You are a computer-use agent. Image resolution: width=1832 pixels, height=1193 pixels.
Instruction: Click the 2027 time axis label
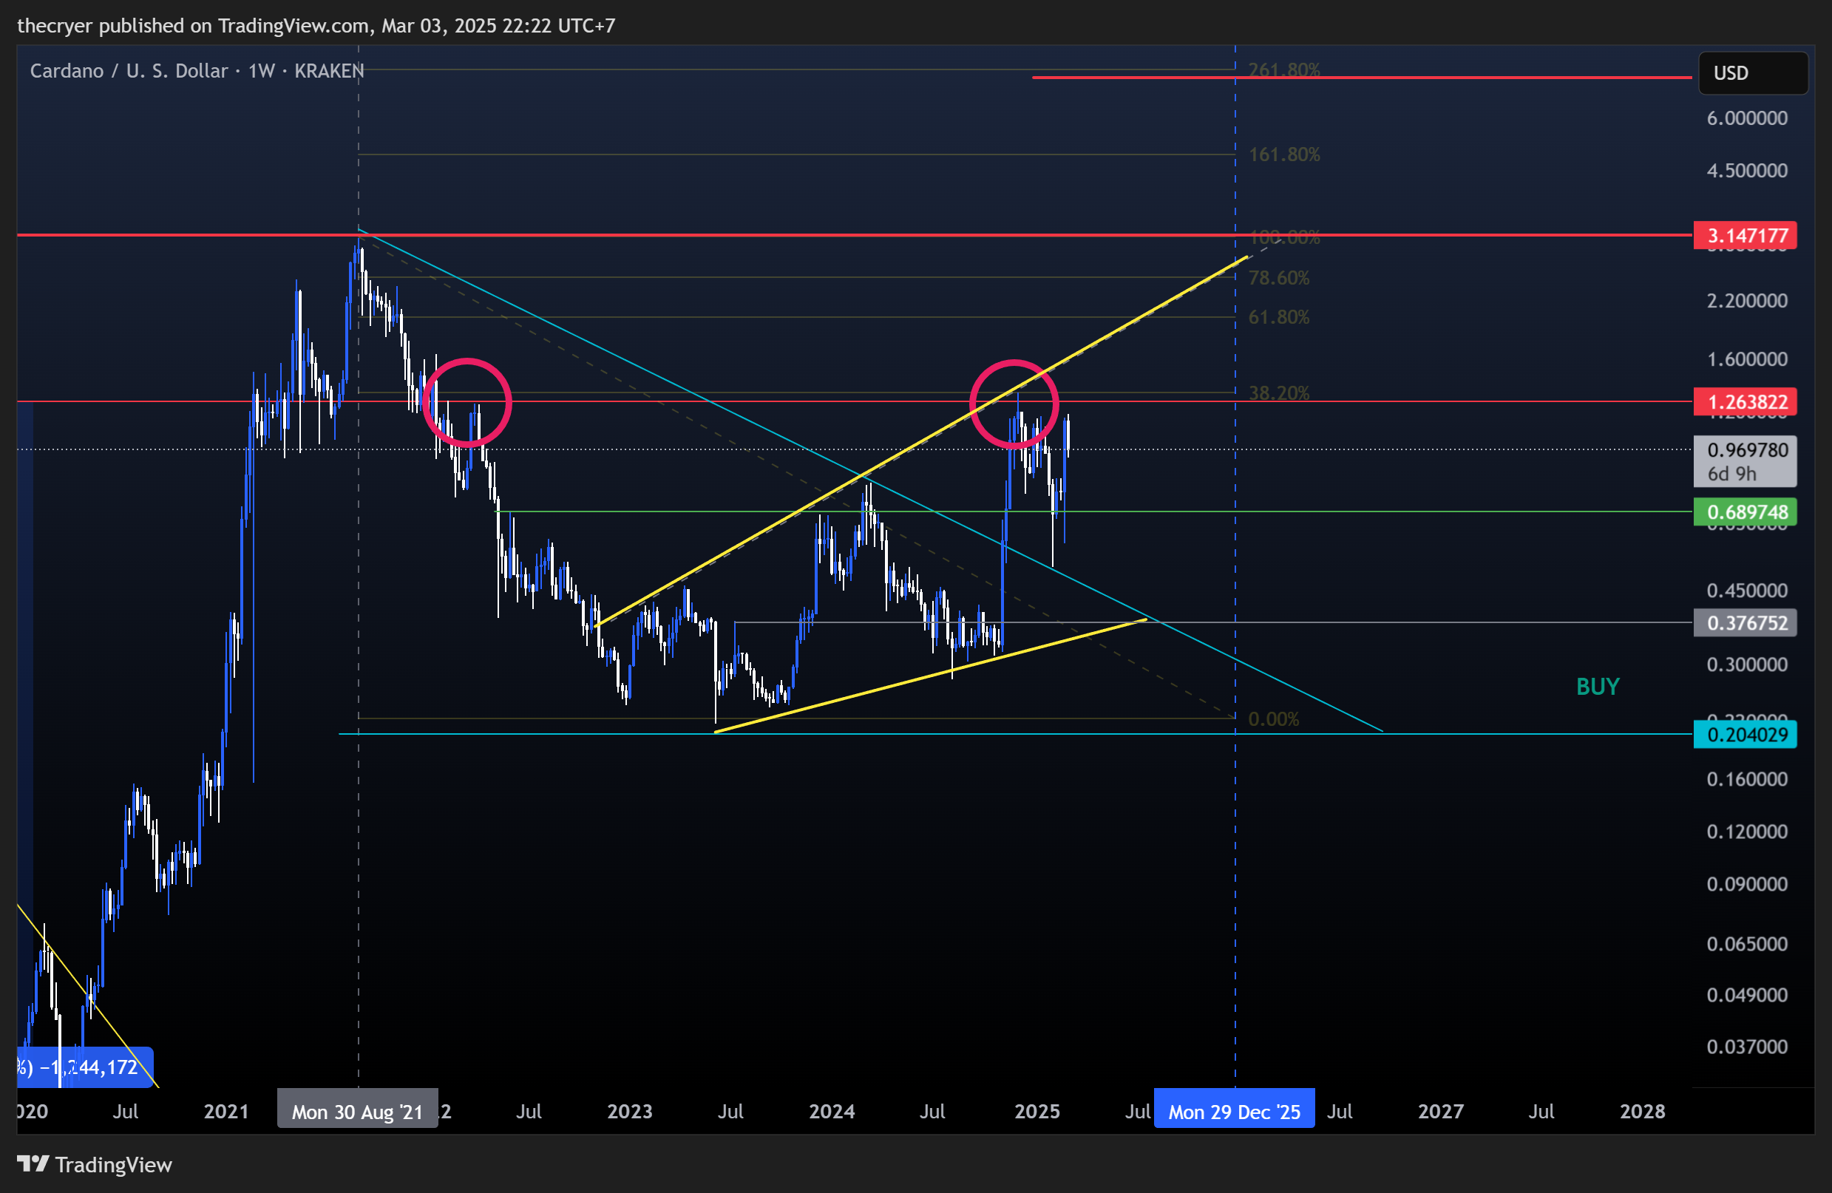(1440, 1112)
